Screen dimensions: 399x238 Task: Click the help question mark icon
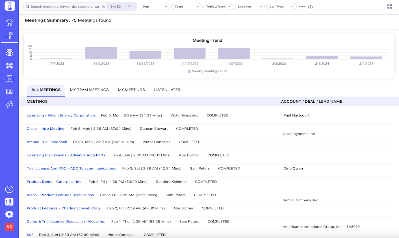point(9,189)
